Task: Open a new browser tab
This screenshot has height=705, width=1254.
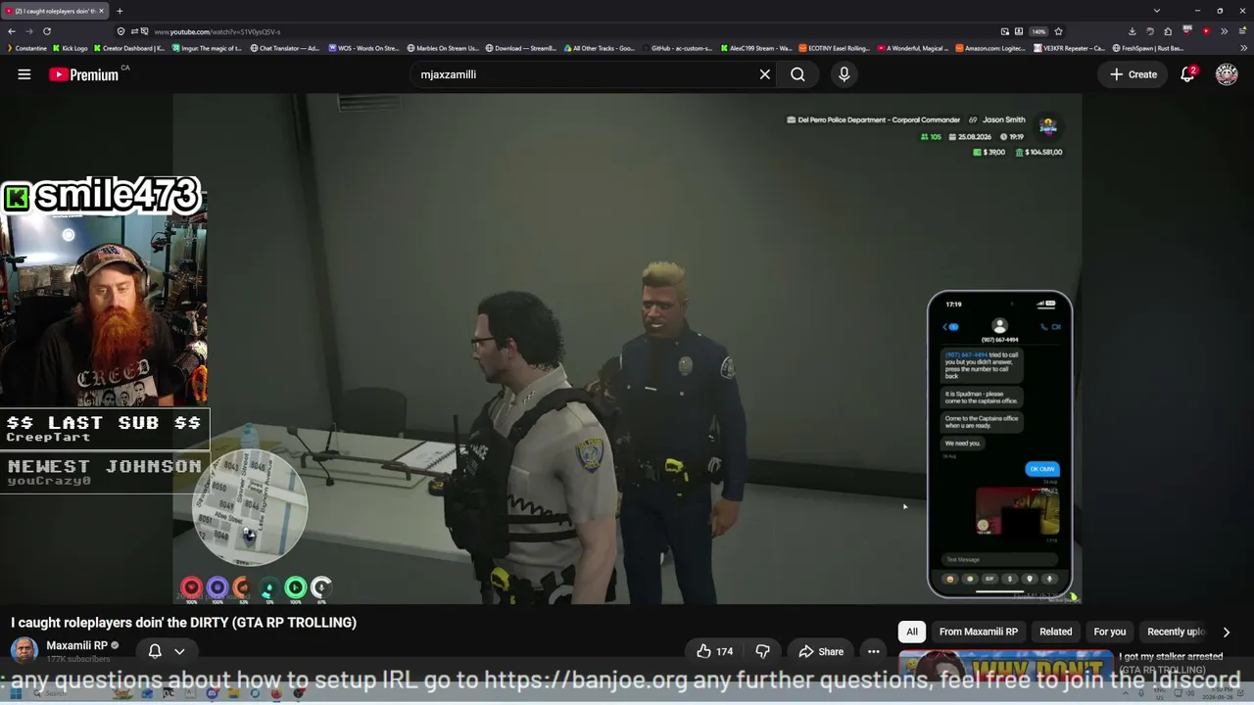Action: 120,11
